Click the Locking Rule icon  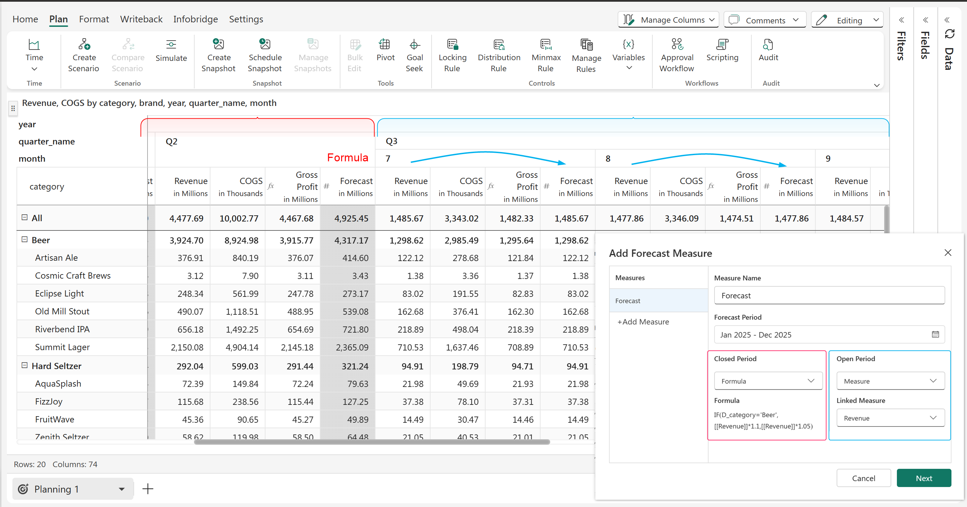(x=452, y=45)
